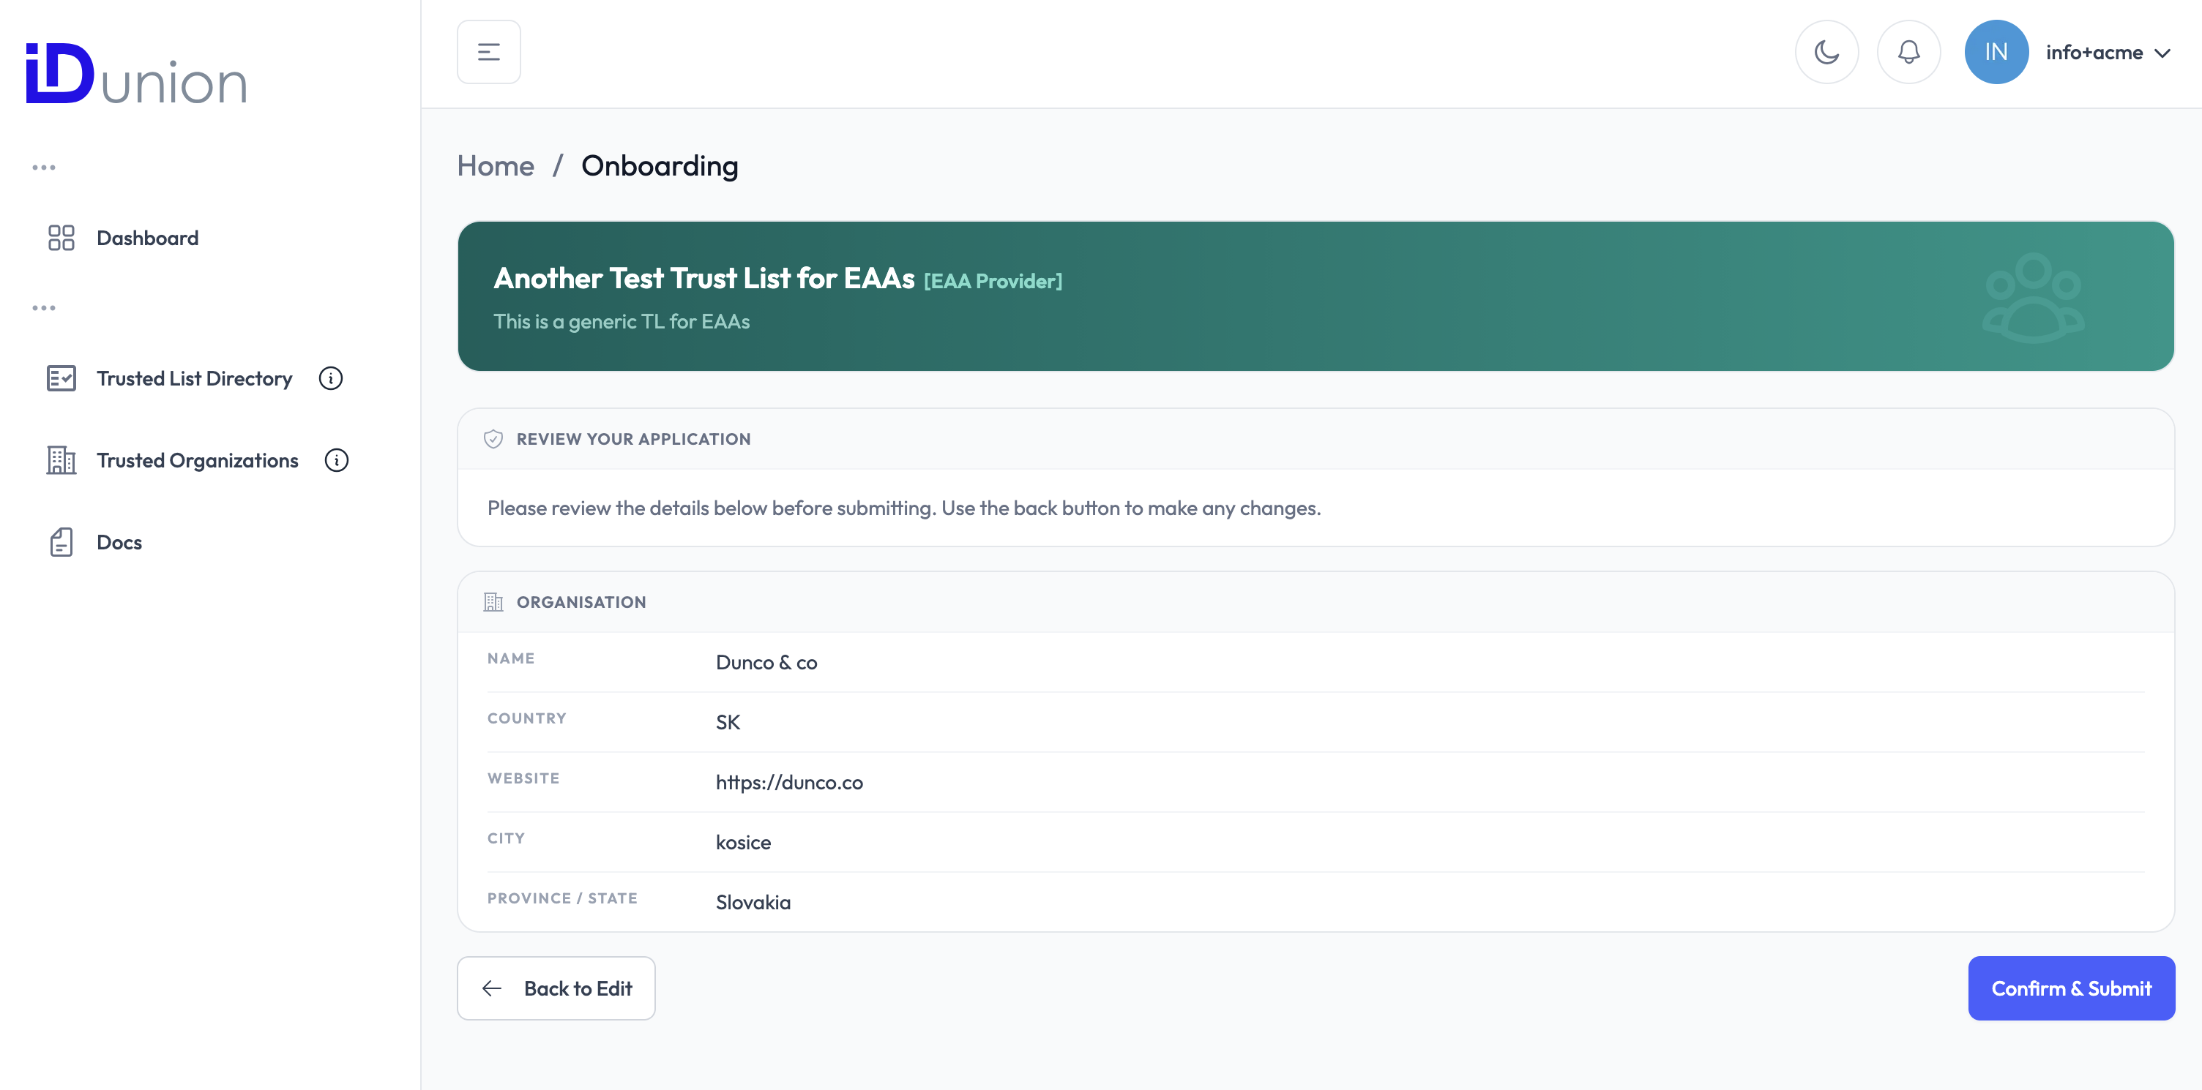Viewport: 2202px width, 1090px height.
Task: Expand the upper ellipsis menu in sidebar
Action: (45, 167)
